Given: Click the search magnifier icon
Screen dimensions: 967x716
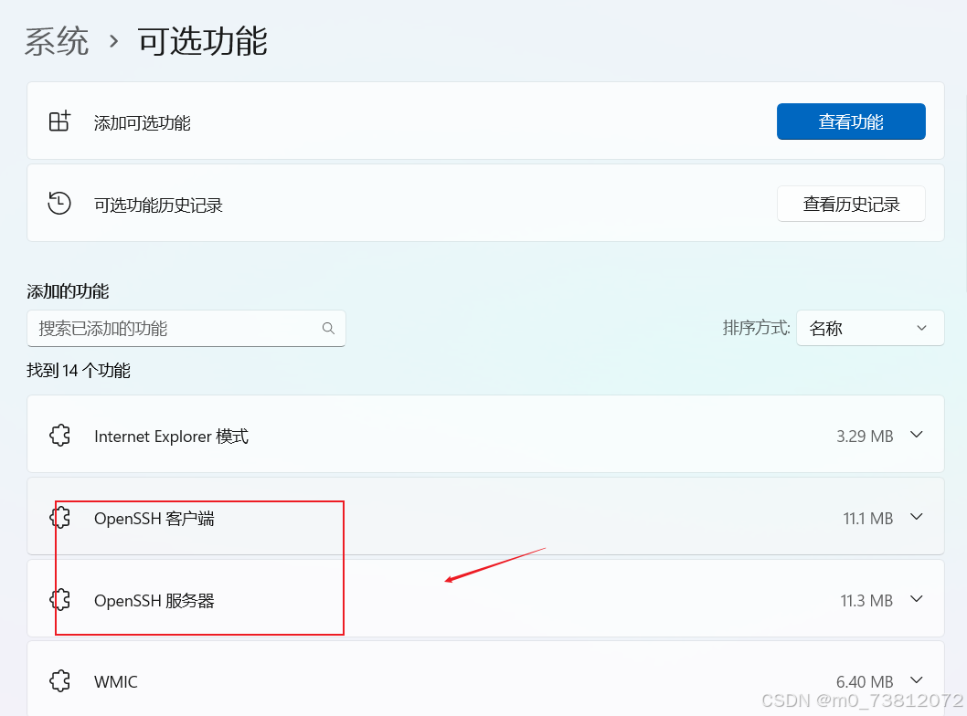Looking at the screenshot, I should click(x=328, y=329).
